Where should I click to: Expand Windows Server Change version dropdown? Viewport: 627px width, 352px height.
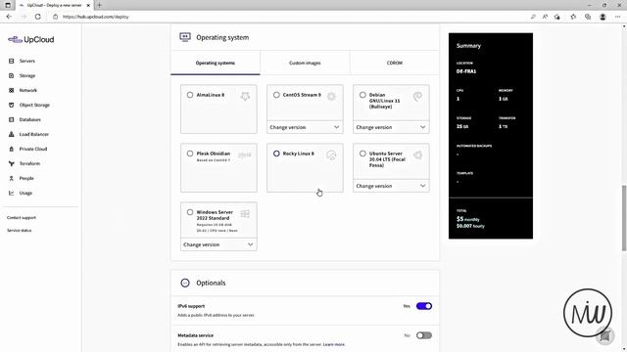[218, 244]
